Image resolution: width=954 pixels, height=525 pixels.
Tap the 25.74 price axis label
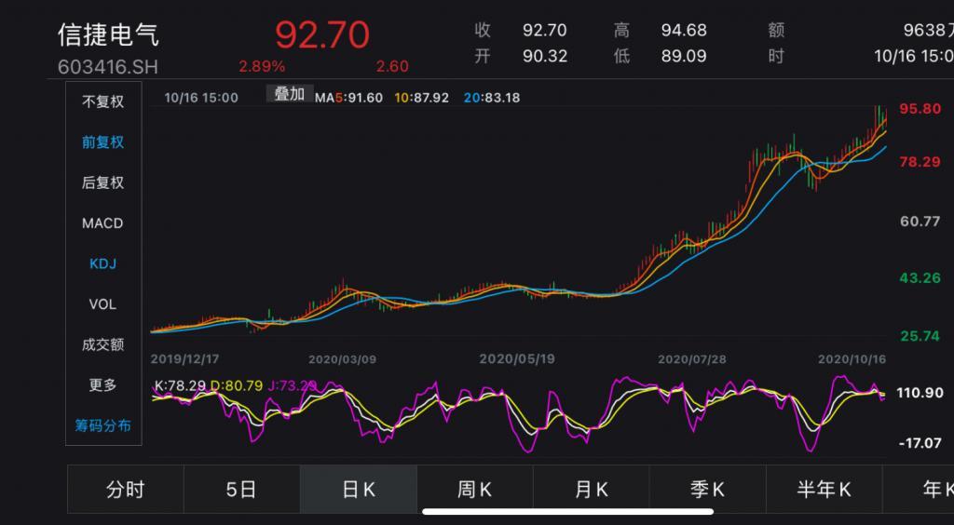(920, 336)
